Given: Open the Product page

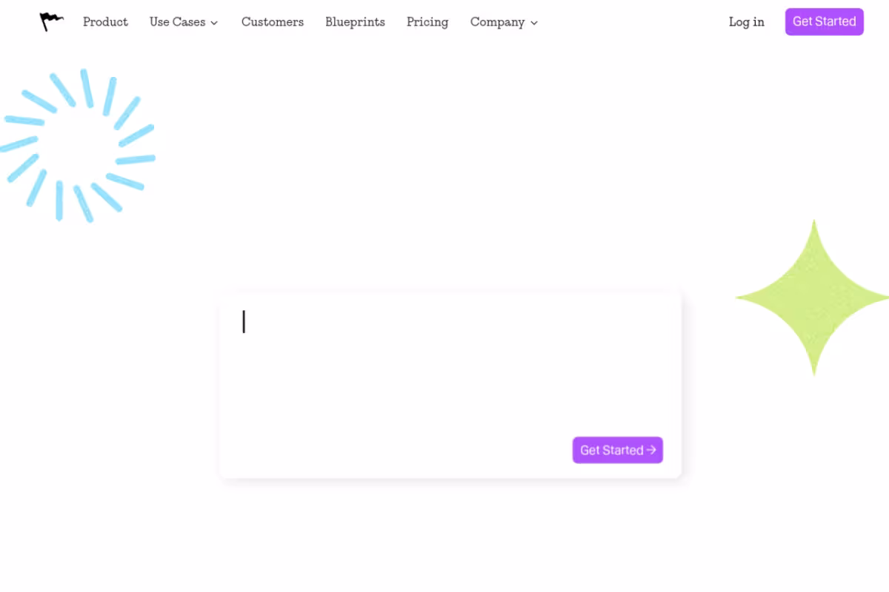Looking at the screenshot, I should (x=105, y=22).
